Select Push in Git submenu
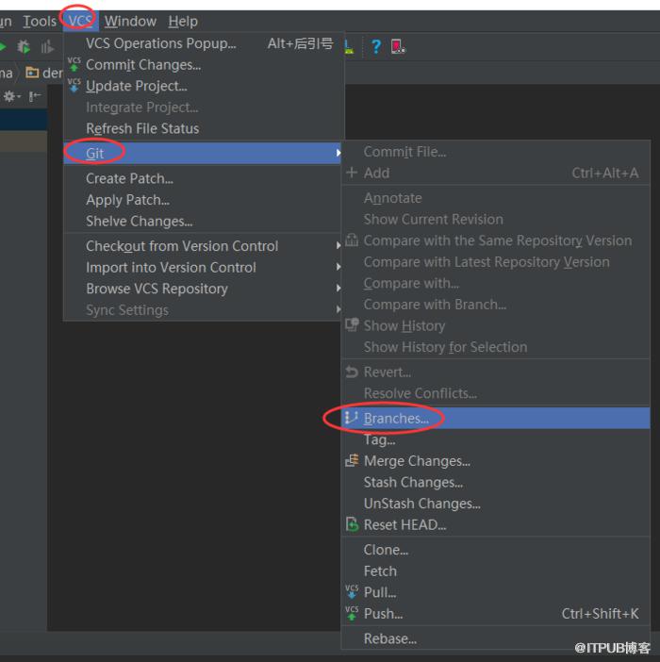 click(495, 614)
